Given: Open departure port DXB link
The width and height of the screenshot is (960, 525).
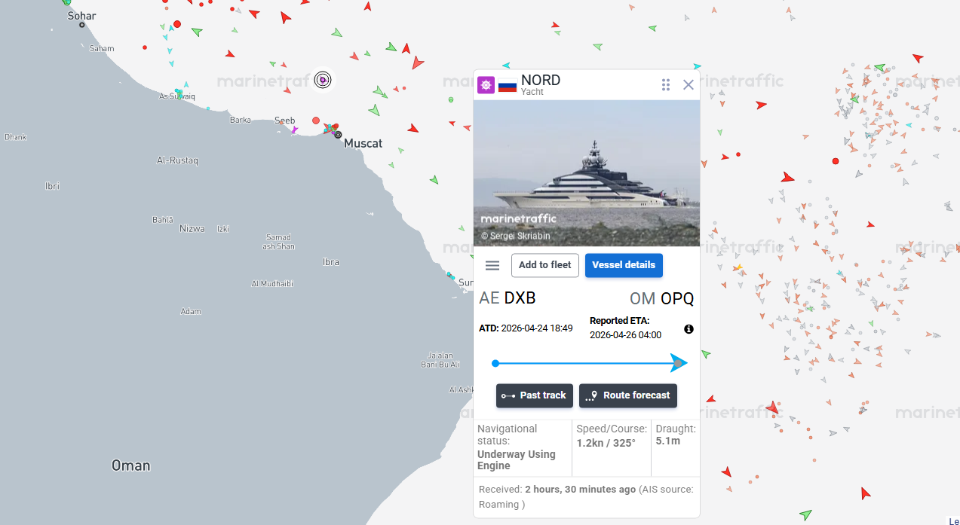Looking at the screenshot, I should 519,298.
